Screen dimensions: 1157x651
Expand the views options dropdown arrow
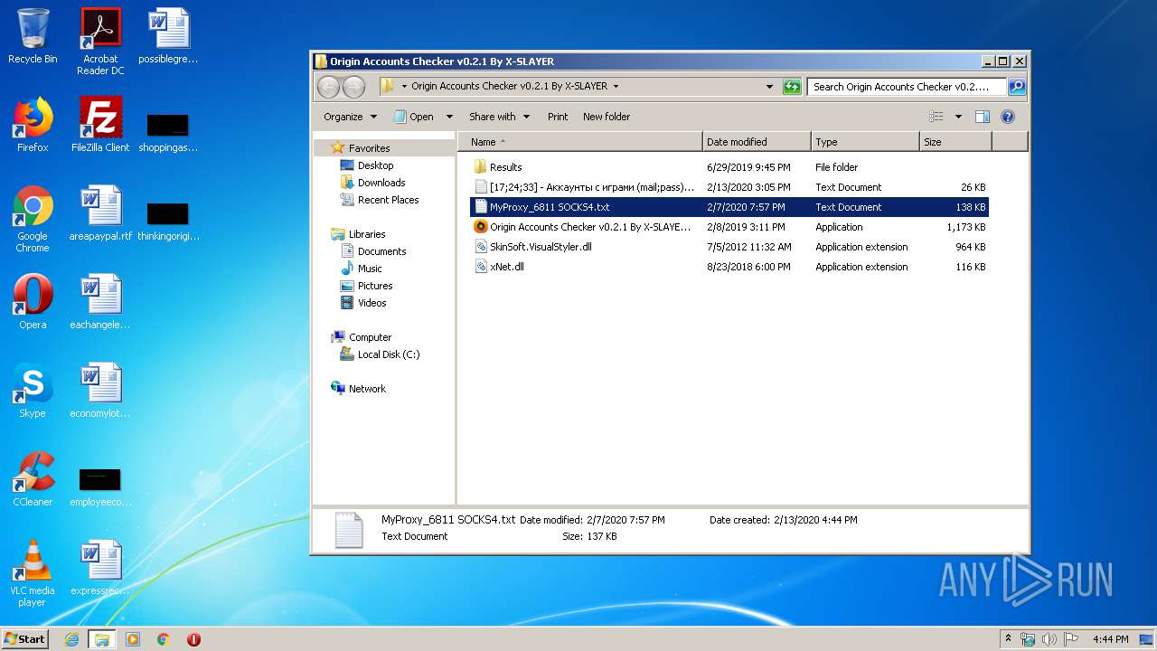958,117
